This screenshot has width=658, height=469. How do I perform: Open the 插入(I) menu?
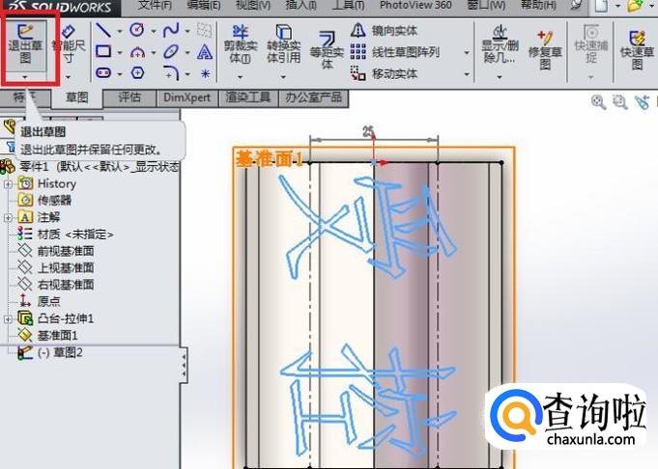click(300, 6)
